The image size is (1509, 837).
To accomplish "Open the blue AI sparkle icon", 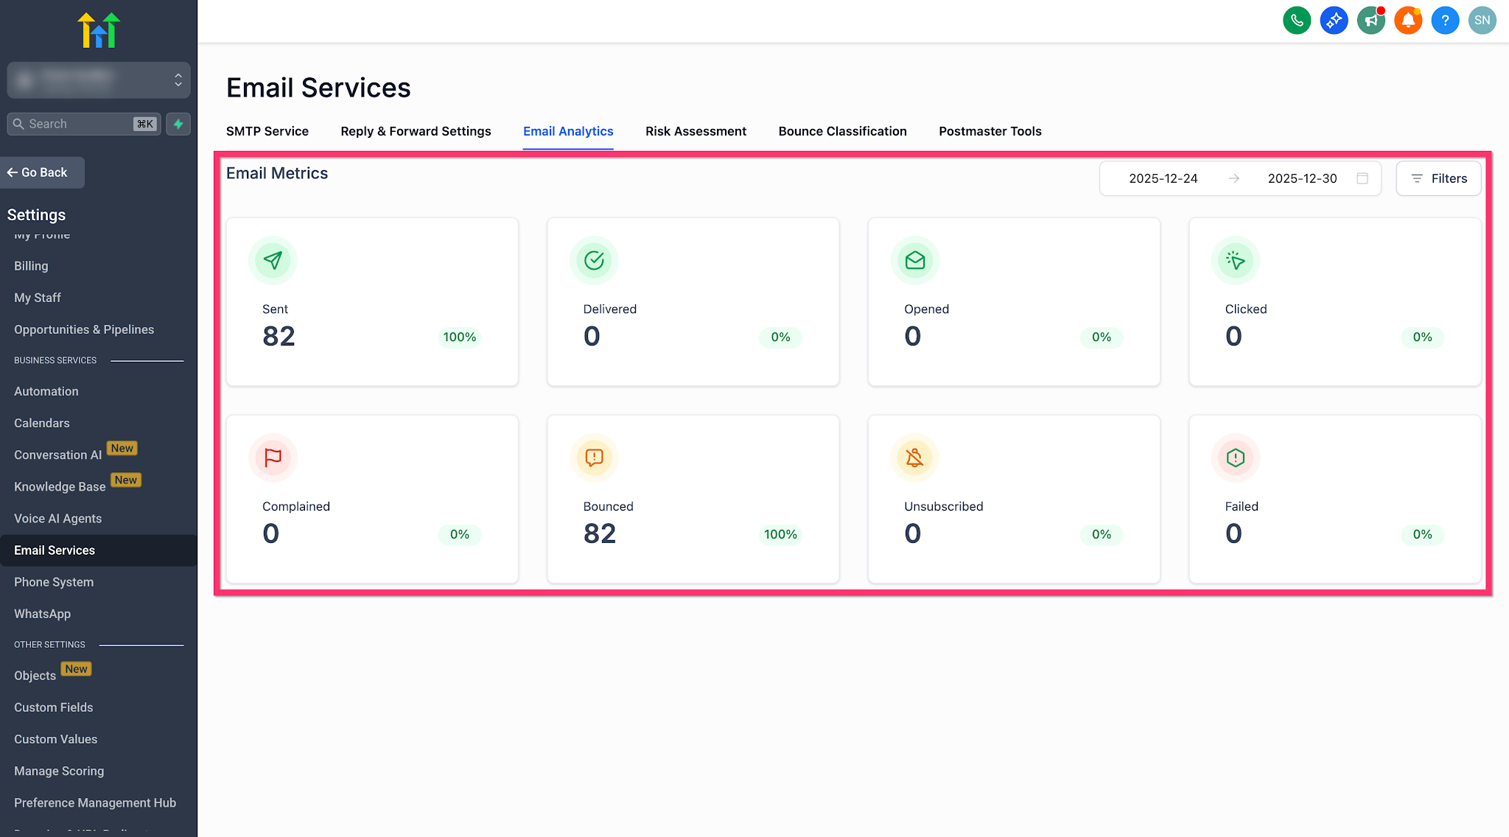I will (x=1334, y=21).
